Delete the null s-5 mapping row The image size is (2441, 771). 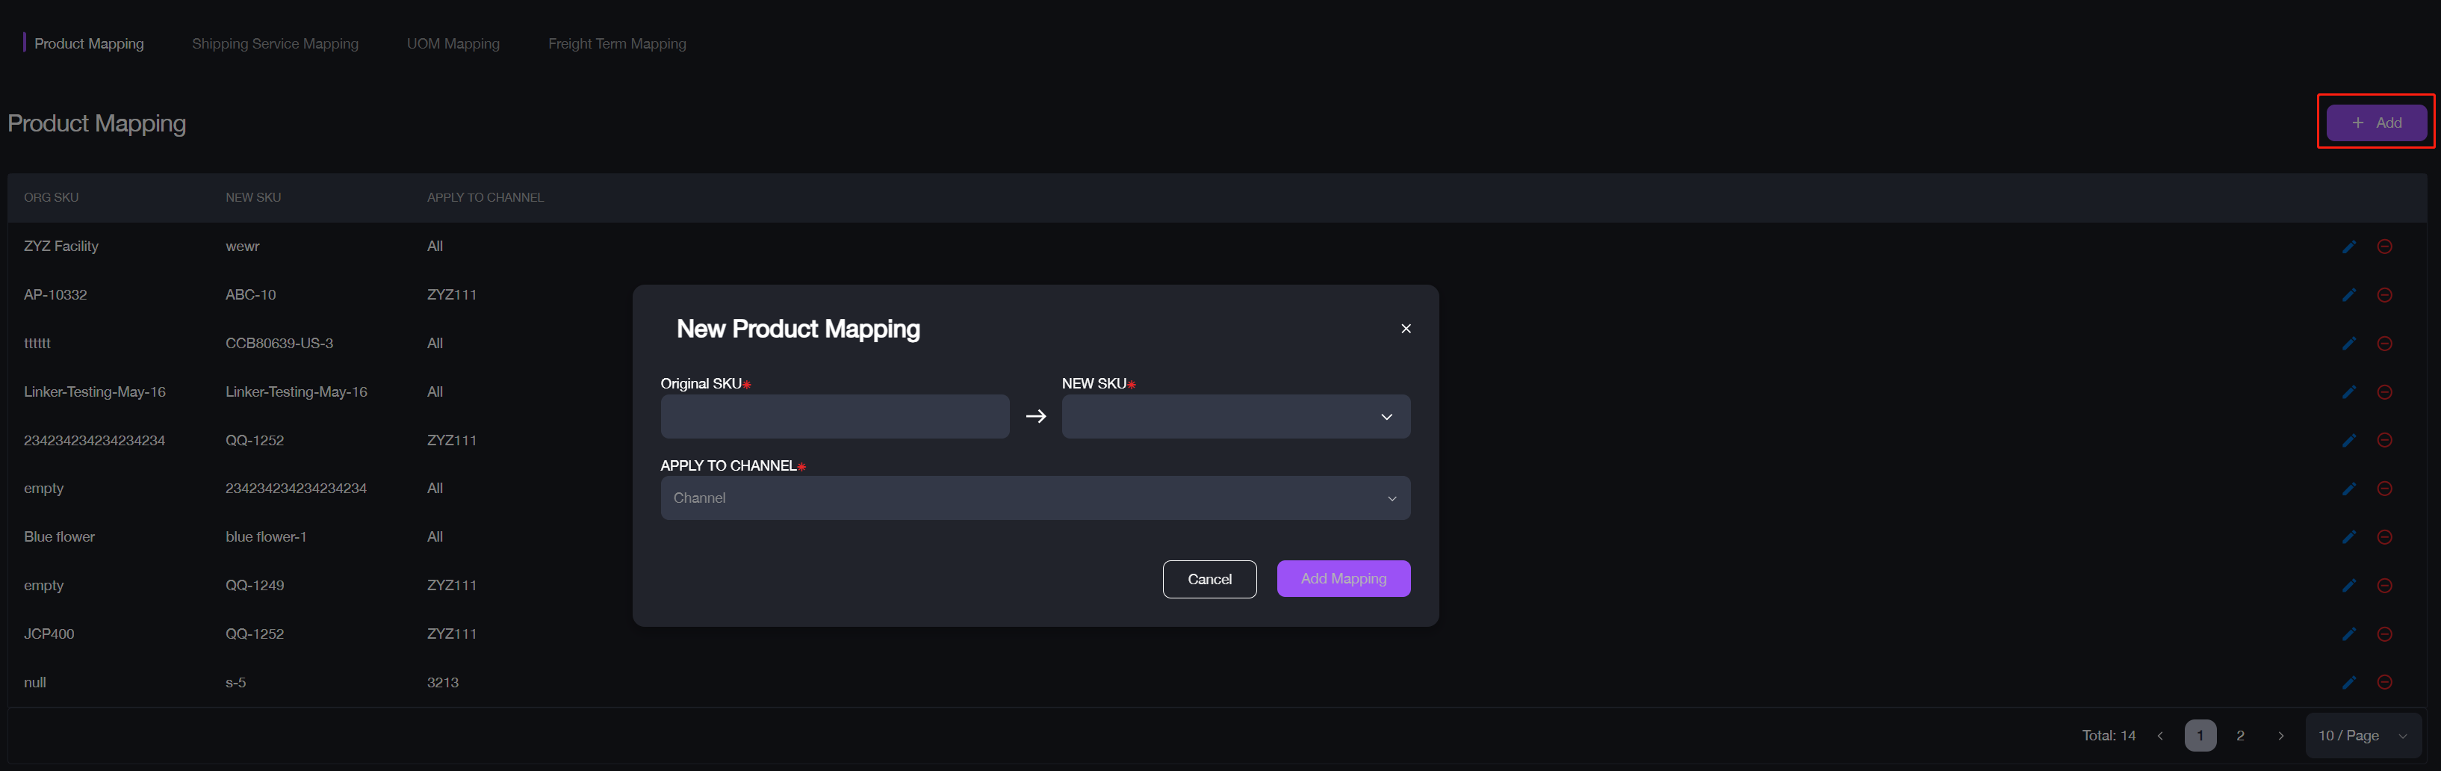(2384, 682)
